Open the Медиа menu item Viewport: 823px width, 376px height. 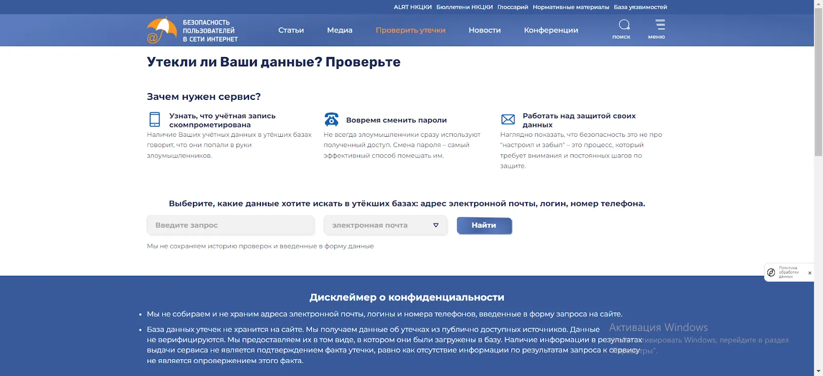339,30
